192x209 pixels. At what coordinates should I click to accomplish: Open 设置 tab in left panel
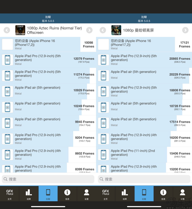(x=87, y=194)
